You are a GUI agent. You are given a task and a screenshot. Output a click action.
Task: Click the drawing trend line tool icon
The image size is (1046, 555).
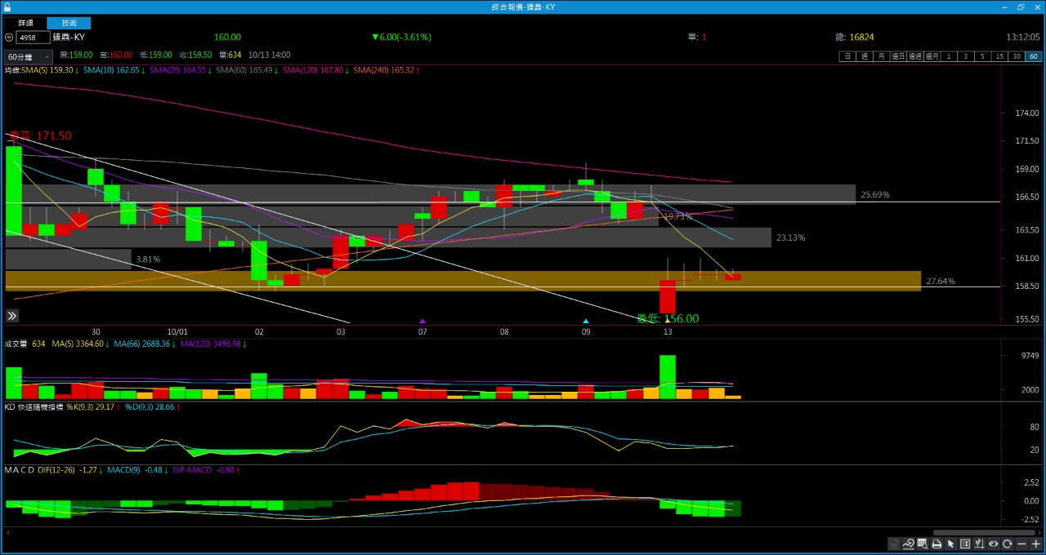[x=909, y=544]
